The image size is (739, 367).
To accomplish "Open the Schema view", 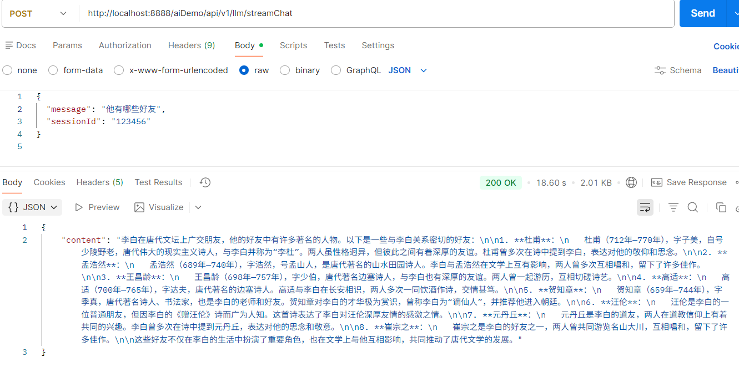I will point(677,70).
